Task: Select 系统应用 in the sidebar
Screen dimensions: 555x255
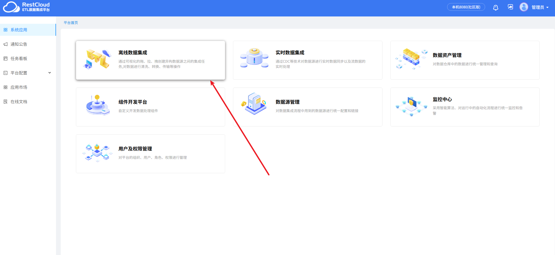Action: [x=19, y=30]
